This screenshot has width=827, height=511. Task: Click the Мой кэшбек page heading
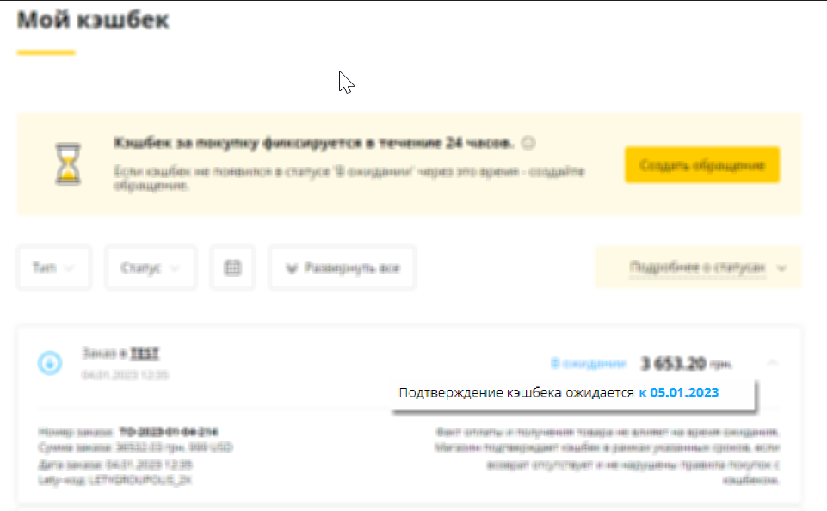(x=93, y=20)
